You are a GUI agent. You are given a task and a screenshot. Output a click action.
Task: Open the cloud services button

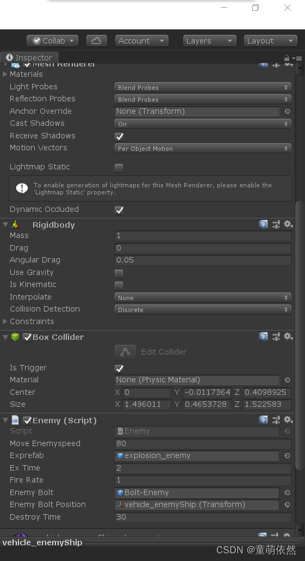pyautogui.click(x=96, y=41)
